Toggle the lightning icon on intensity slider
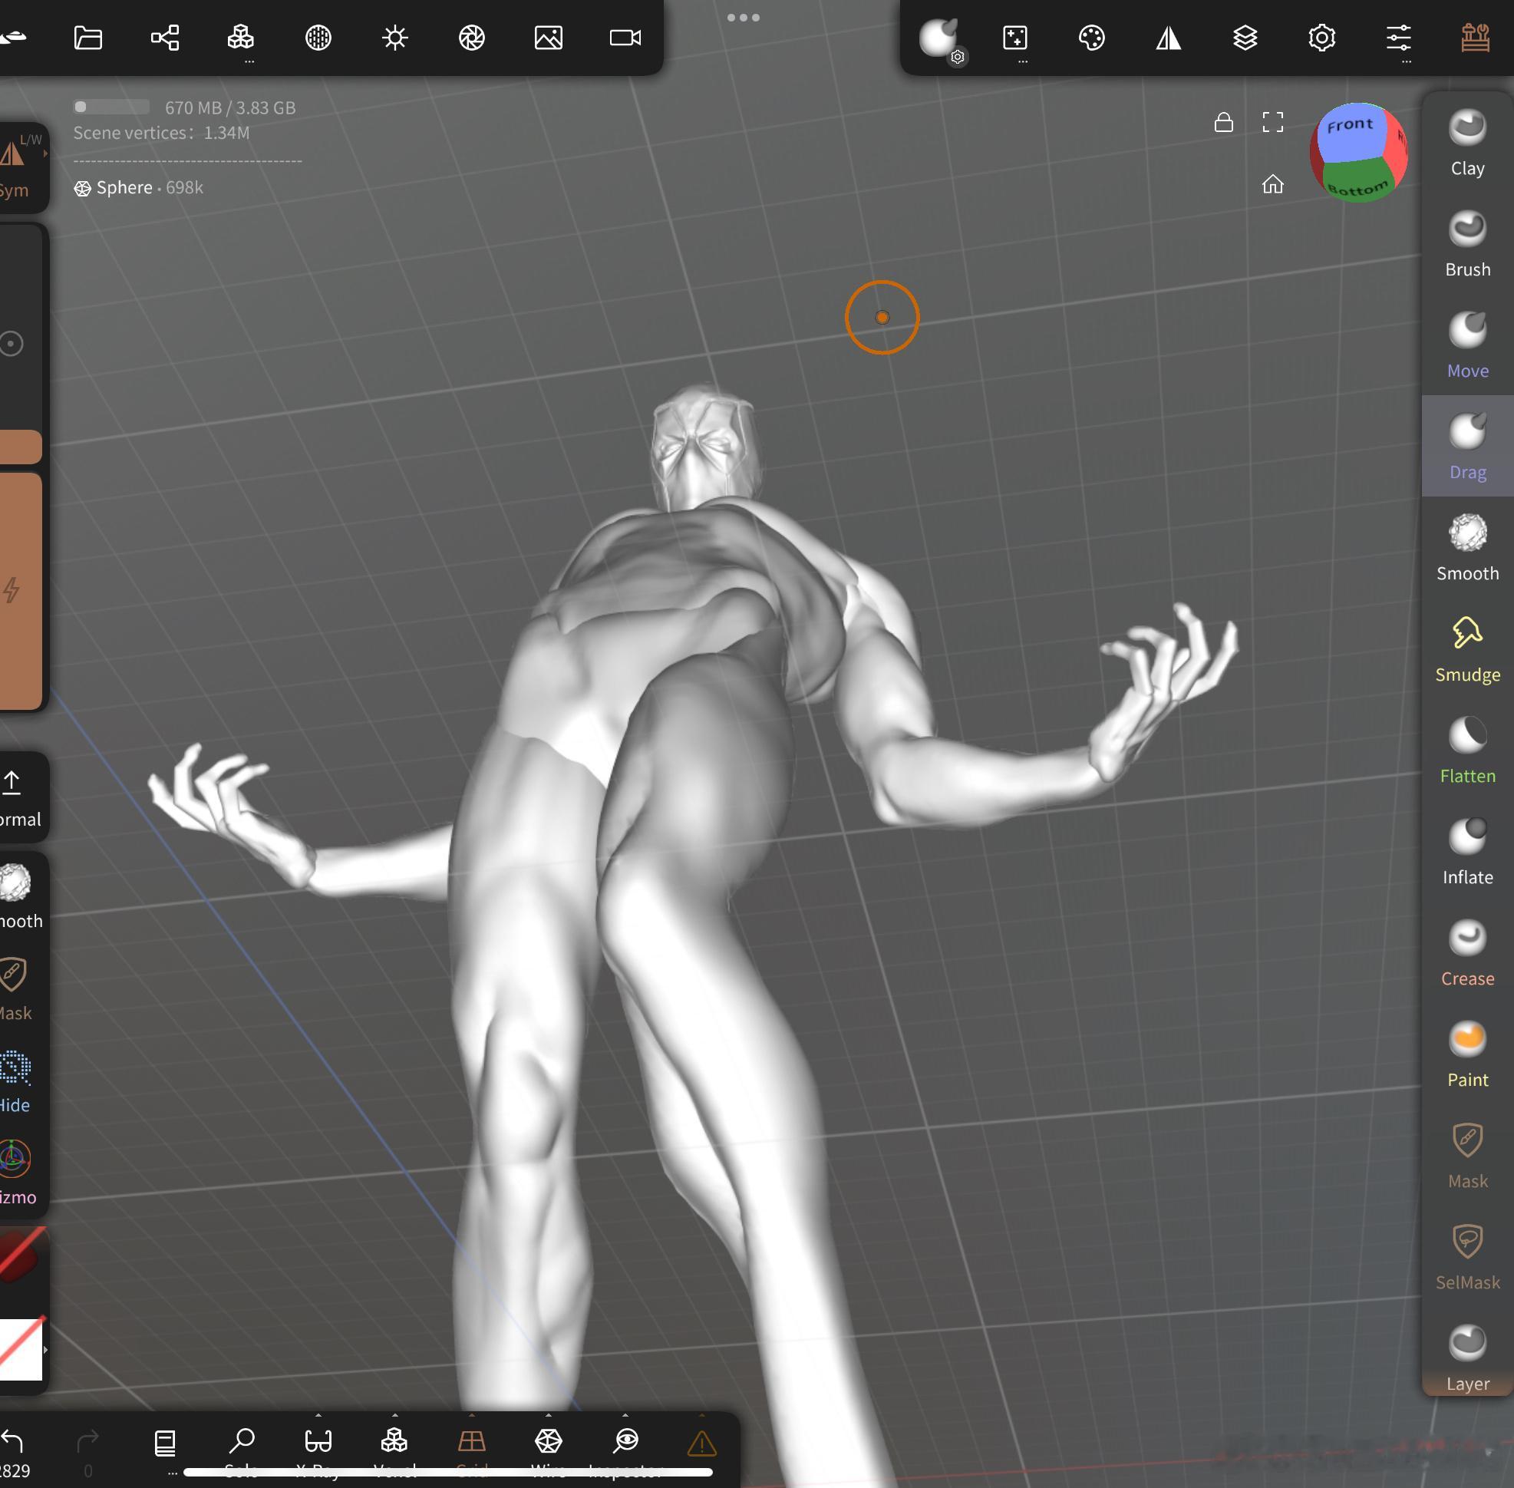The height and width of the screenshot is (1488, 1514). pyautogui.click(x=12, y=590)
